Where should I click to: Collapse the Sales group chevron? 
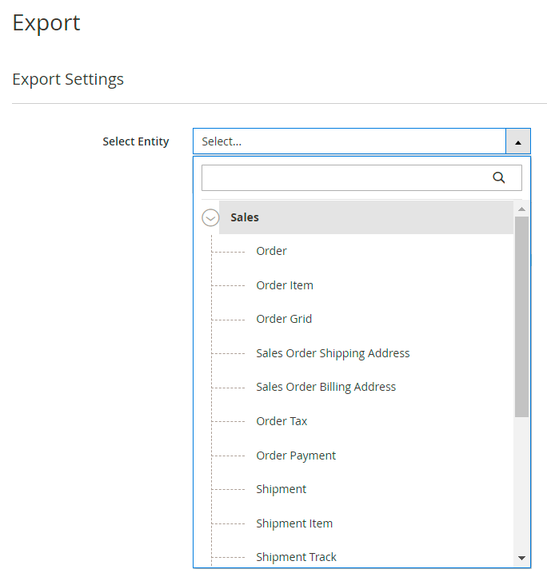(x=210, y=217)
